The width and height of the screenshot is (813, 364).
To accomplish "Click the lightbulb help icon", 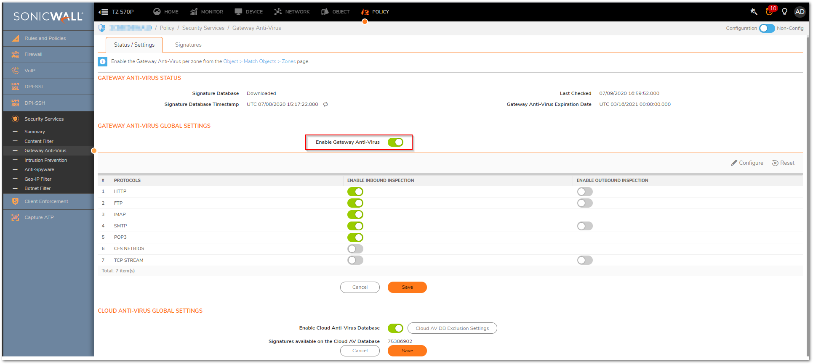I will click(x=784, y=12).
